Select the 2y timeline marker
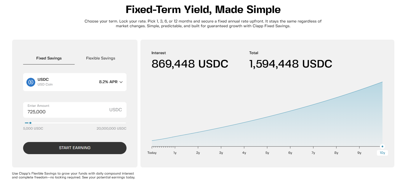Viewport: 405px width, 184px height. [198, 153]
